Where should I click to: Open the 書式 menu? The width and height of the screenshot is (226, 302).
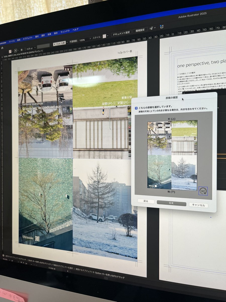point(37,37)
